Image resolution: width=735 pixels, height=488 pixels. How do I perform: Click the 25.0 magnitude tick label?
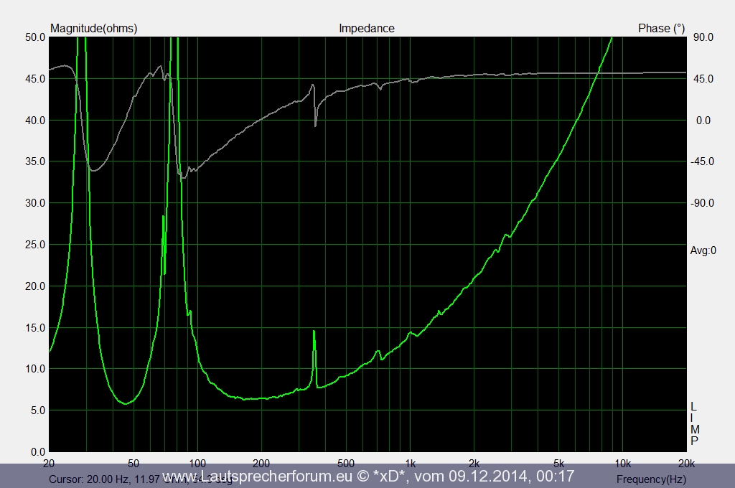tap(35, 245)
